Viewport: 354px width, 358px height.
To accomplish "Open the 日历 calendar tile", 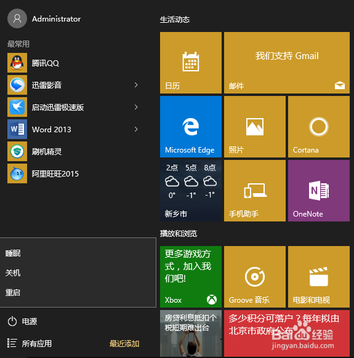I will 191,63.
